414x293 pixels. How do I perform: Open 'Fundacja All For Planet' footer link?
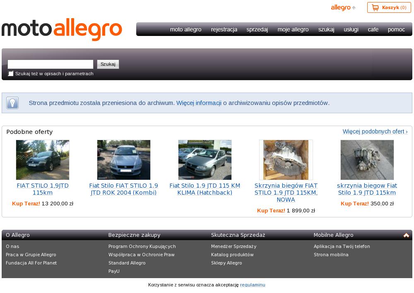(x=31, y=263)
